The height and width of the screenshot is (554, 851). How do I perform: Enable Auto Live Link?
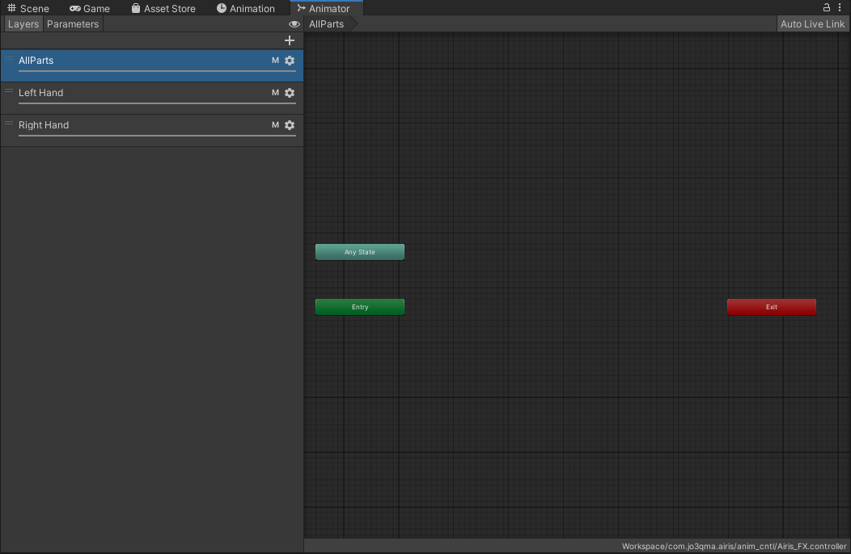point(812,23)
